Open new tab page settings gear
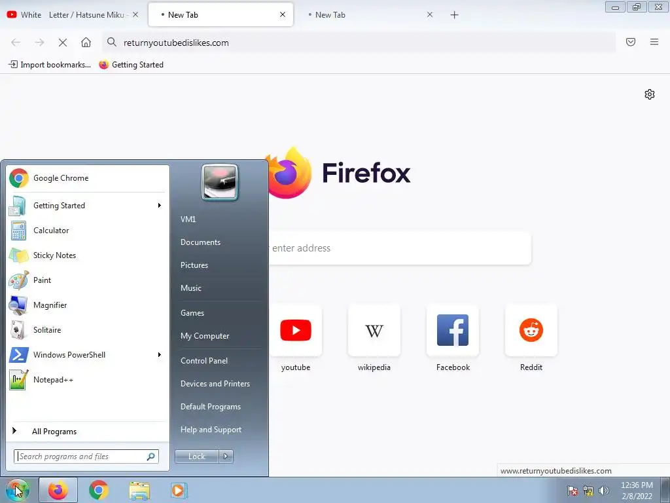The width and height of the screenshot is (670, 503). (x=650, y=94)
